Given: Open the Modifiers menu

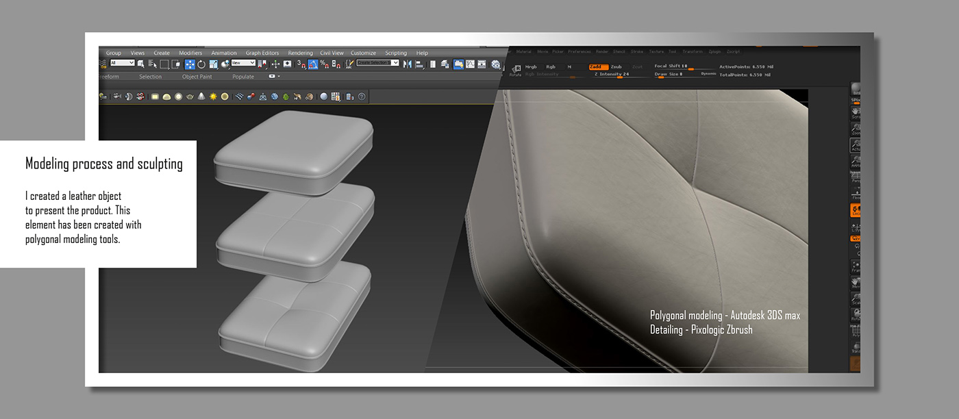Looking at the screenshot, I should [x=190, y=53].
